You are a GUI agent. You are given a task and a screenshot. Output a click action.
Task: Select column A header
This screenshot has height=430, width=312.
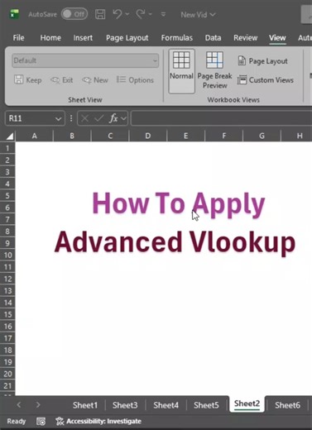coord(35,136)
